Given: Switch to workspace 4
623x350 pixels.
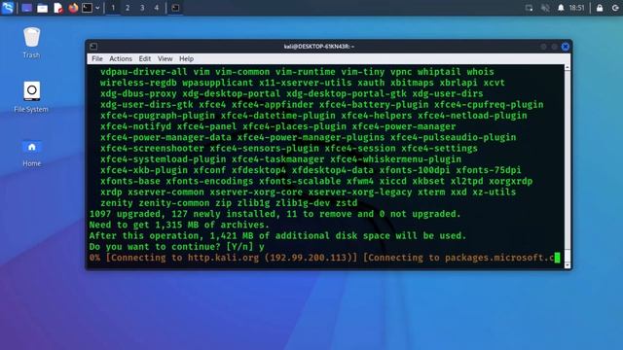Looking at the screenshot, I should tap(157, 8).
